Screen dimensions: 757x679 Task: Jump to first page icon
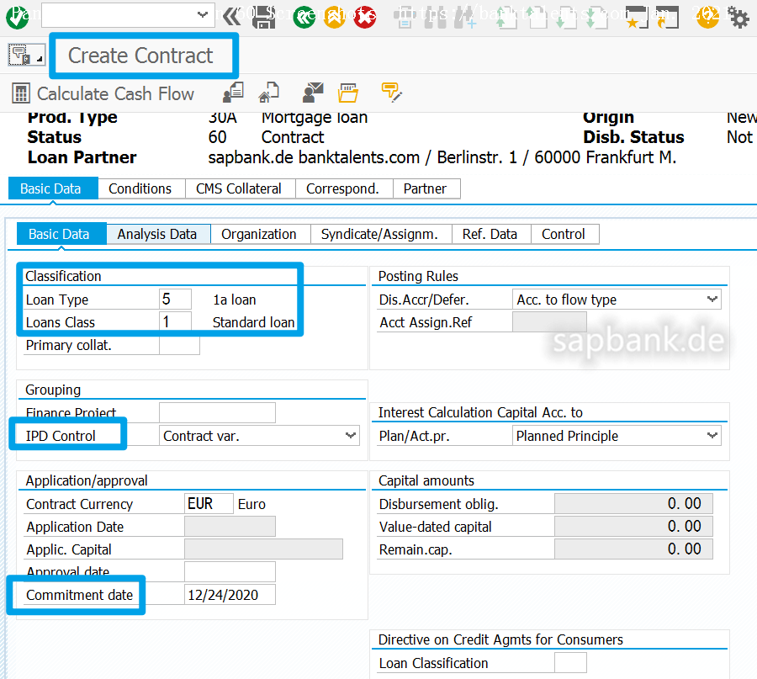tap(506, 18)
